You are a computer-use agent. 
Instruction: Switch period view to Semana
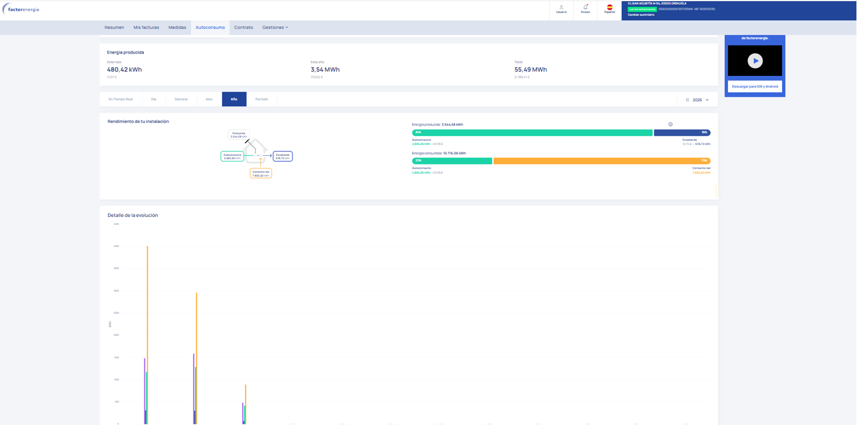tap(181, 99)
